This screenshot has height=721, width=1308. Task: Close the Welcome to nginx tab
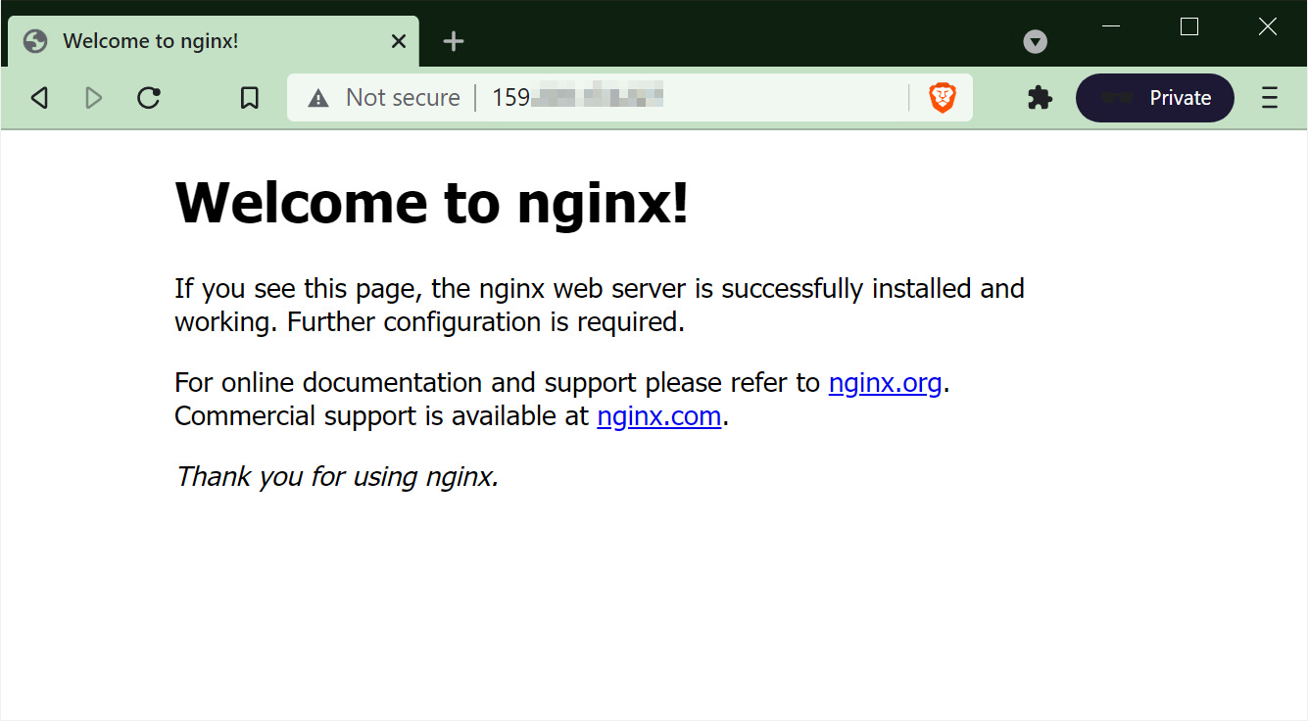pos(398,41)
